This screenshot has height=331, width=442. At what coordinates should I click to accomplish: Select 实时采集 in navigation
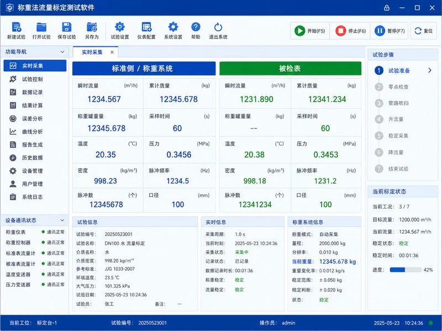click(x=35, y=66)
